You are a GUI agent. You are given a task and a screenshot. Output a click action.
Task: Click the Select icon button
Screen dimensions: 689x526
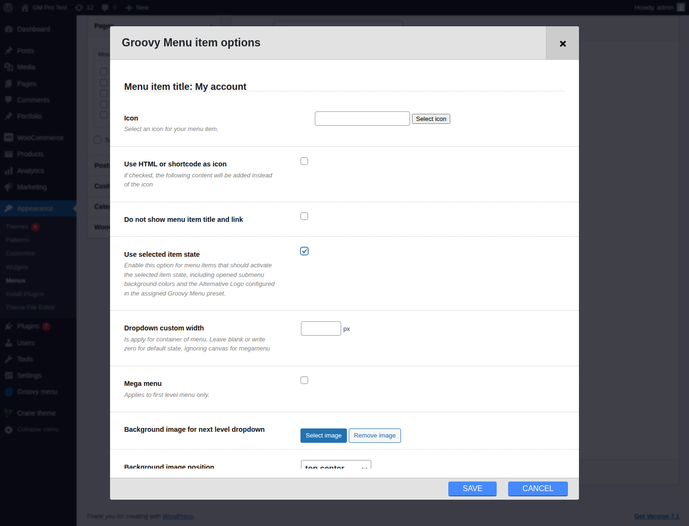(431, 119)
